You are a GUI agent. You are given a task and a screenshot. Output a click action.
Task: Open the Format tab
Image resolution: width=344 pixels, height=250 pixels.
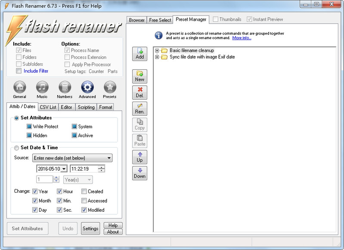pos(105,107)
